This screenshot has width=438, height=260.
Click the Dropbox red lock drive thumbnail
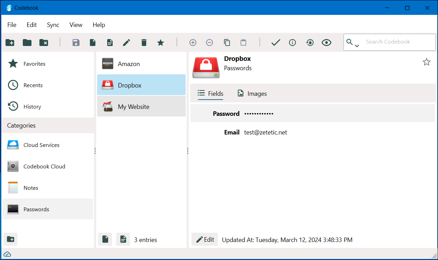tap(206, 67)
